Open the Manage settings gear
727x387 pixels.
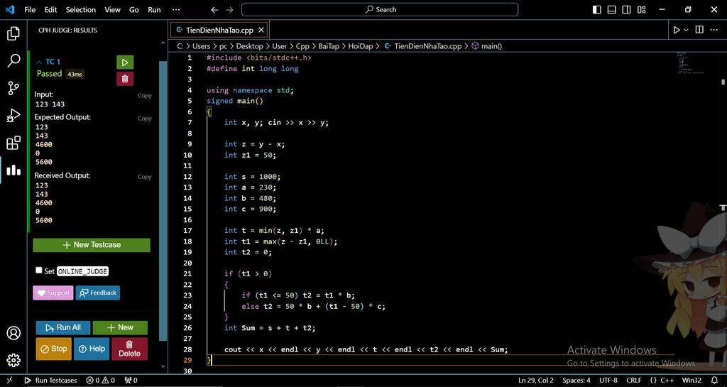click(x=13, y=360)
